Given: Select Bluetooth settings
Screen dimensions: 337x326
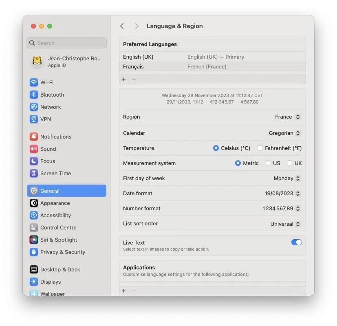Looking at the screenshot, I should (52, 95).
